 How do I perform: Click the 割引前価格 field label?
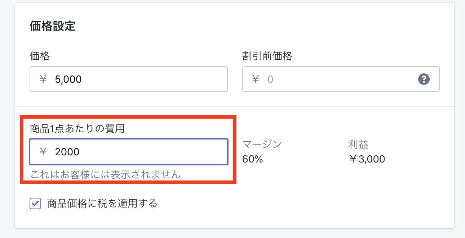pos(267,56)
